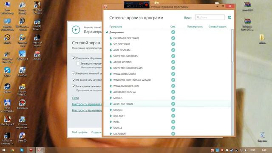Screen dimensions: 272x153
Task: Click the program list vertical scrollbar
Action: pyautogui.click(x=232, y=45)
